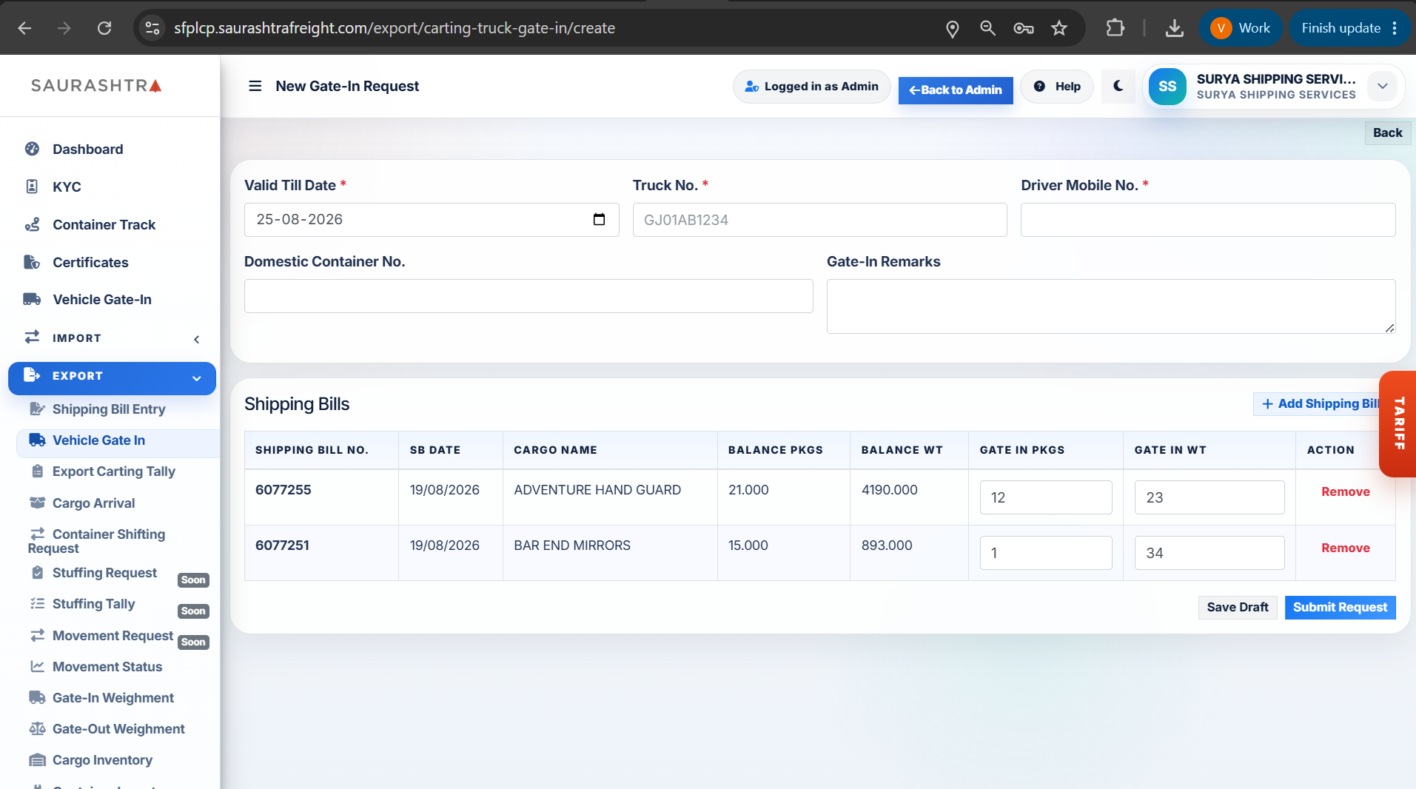This screenshot has height=789, width=1416.
Task: Bookmark this page with the star icon
Action: (1059, 28)
